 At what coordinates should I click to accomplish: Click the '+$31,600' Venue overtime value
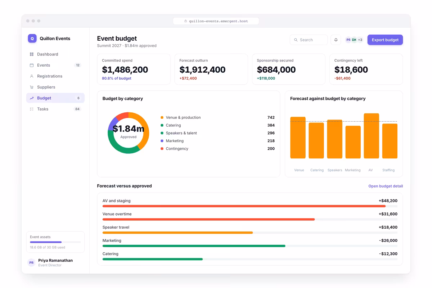[388, 214]
